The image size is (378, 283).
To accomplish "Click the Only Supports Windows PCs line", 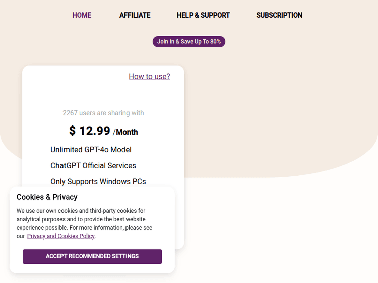I will [98, 182].
